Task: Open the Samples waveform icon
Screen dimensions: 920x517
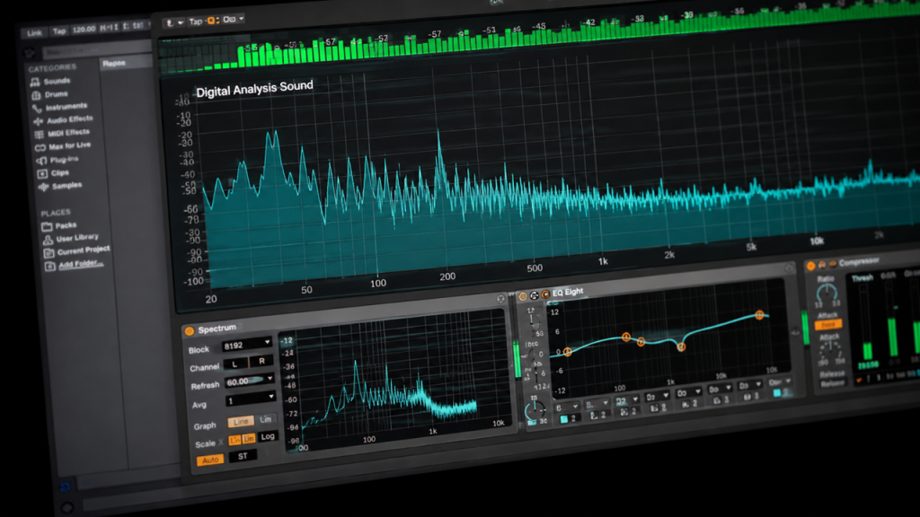Action: coord(43,187)
